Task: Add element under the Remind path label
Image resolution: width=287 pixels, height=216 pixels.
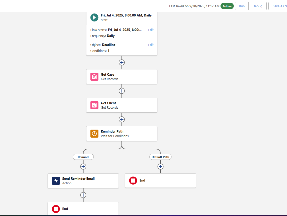Action: coord(83,167)
